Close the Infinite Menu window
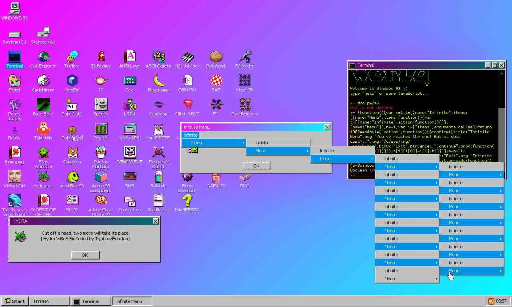The image size is (512, 307). click(x=327, y=127)
